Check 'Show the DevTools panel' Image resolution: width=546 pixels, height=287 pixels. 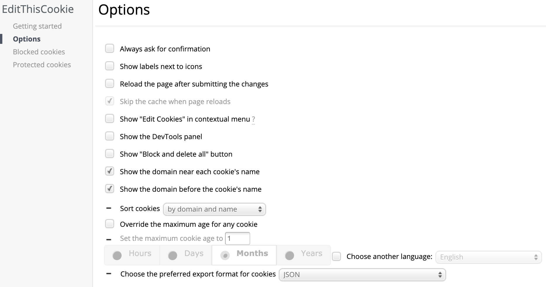pyautogui.click(x=110, y=136)
